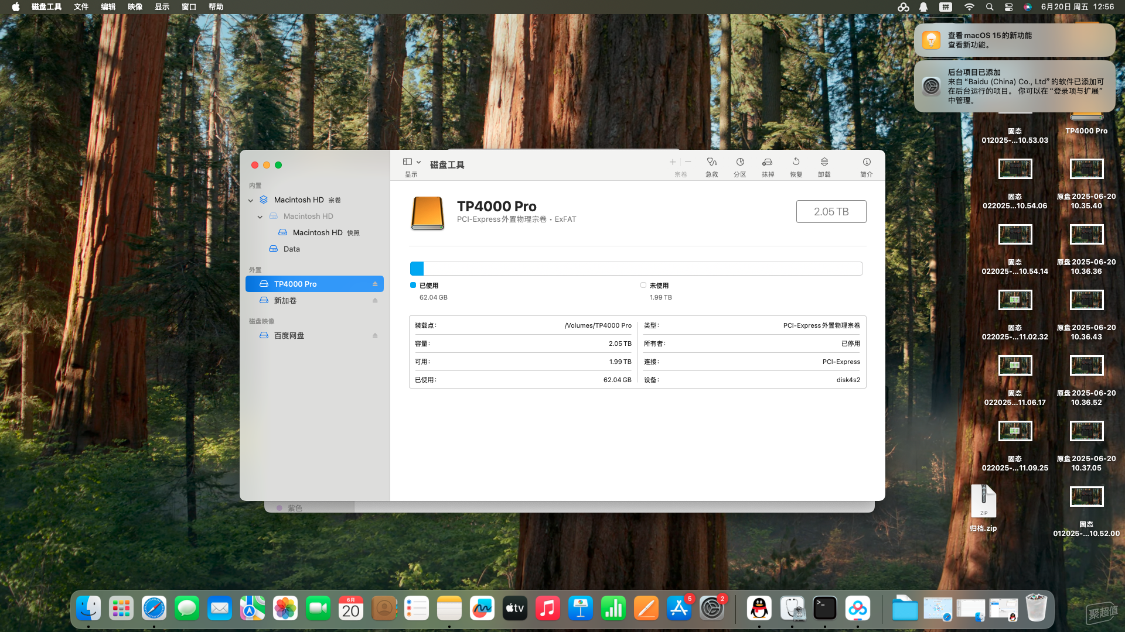The image size is (1125, 632).
Task: Collapse the nested Macintosh HD volume
Action: [260, 217]
